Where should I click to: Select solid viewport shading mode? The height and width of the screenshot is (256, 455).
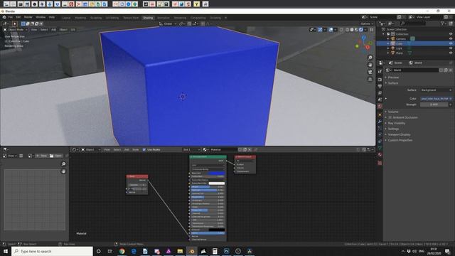352,30
